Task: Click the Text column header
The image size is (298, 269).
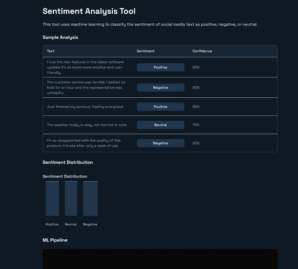Action: (51, 51)
